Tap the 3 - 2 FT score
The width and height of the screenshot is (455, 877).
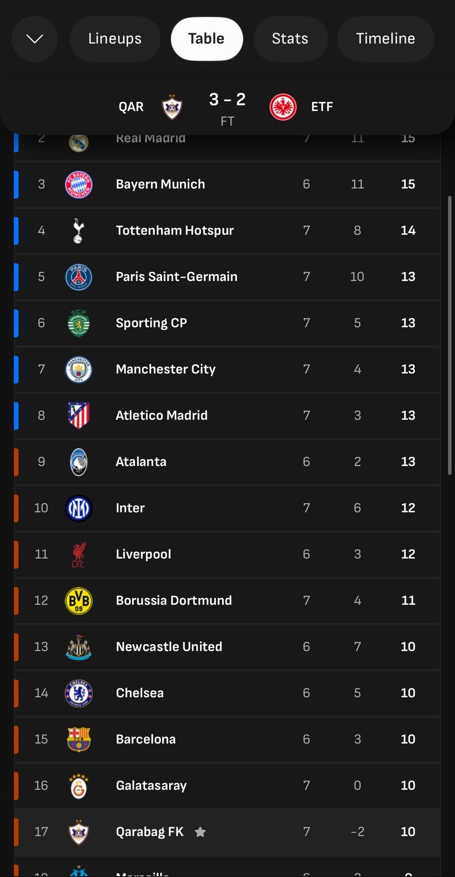(227, 107)
